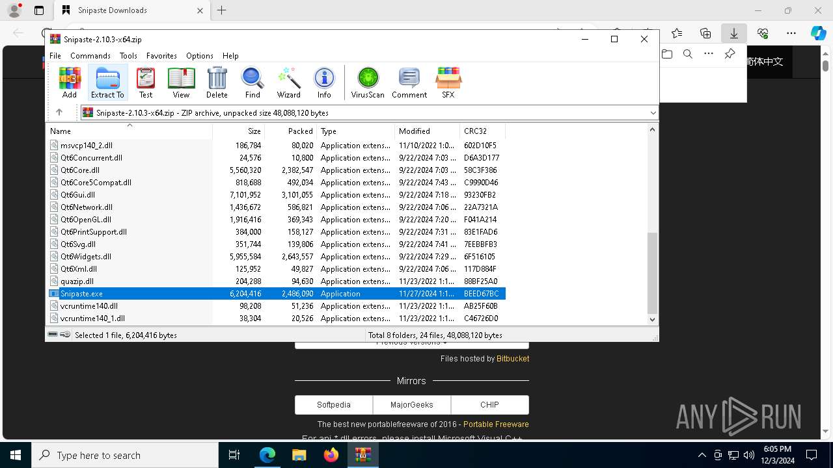Click the View file icon
Image resolution: width=833 pixels, height=468 pixels.
(181, 83)
